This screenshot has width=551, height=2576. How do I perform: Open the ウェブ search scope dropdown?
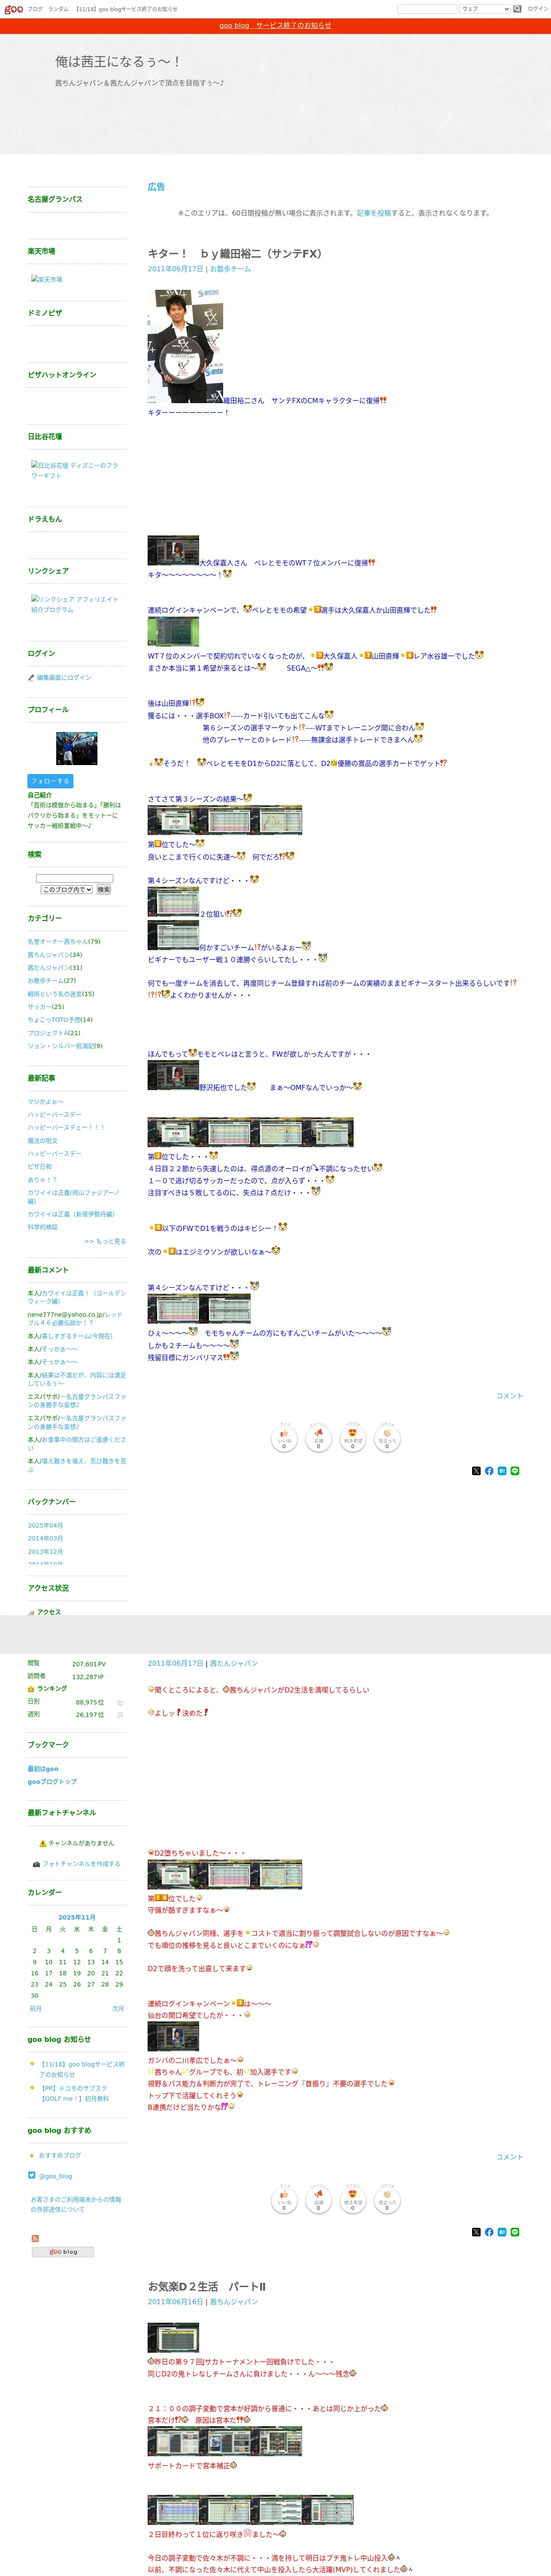(x=485, y=9)
